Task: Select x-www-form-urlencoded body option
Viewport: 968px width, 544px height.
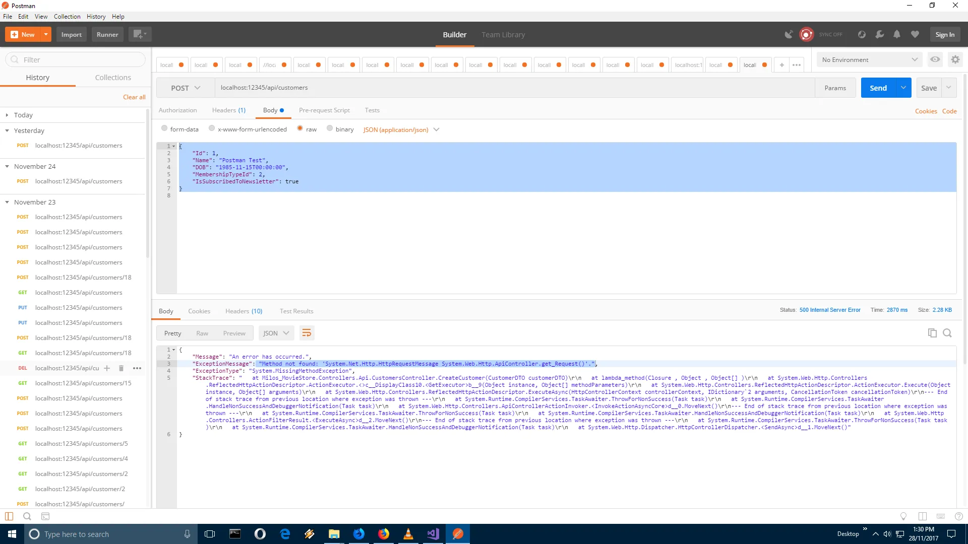Action: (x=212, y=129)
